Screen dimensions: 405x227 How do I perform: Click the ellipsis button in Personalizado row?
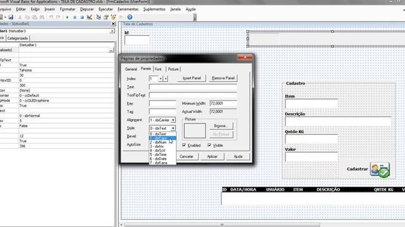111,50
